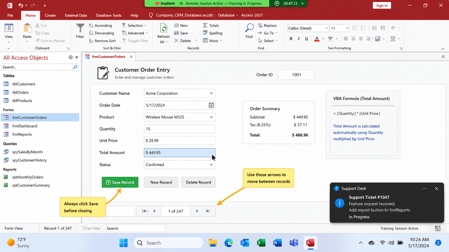Viewport: 449px width, 252px height.
Task: Open the Order Date calendar picker
Action: (x=211, y=105)
